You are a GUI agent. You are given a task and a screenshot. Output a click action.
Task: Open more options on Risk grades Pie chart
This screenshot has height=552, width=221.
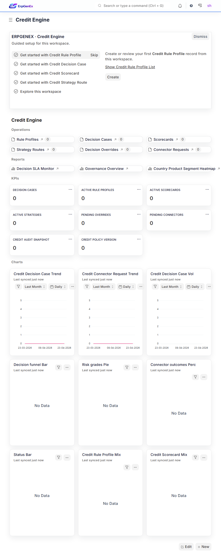click(x=135, y=367)
